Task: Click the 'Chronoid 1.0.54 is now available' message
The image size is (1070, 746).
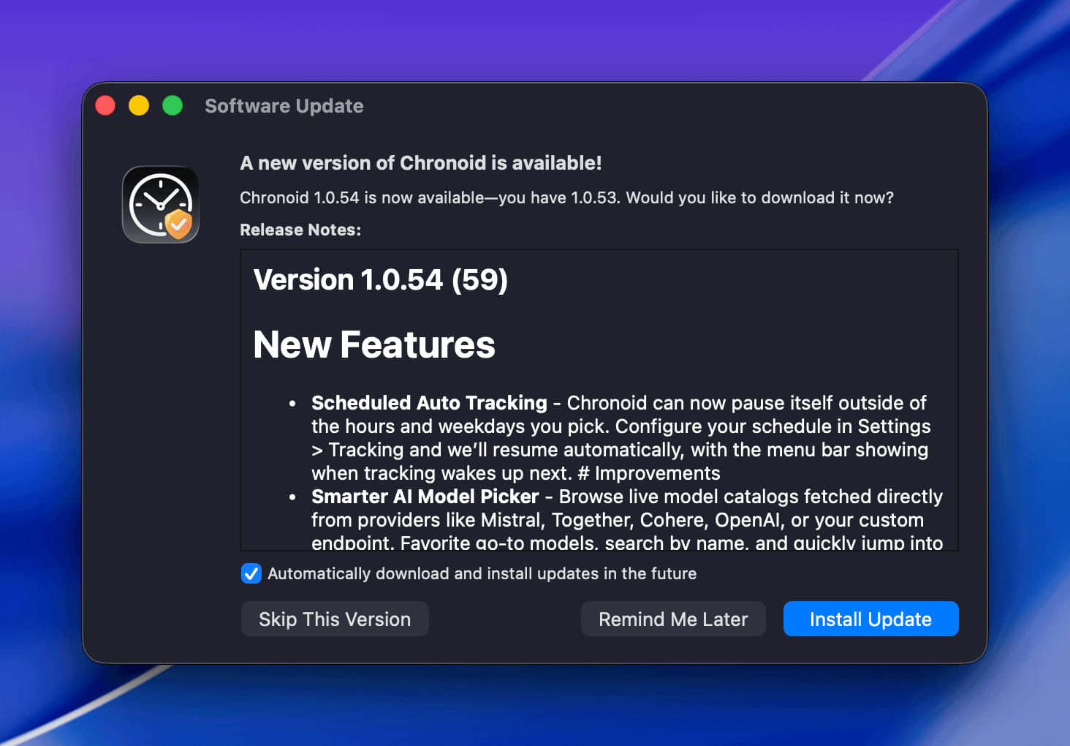Action: pyautogui.click(x=566, y=198)
